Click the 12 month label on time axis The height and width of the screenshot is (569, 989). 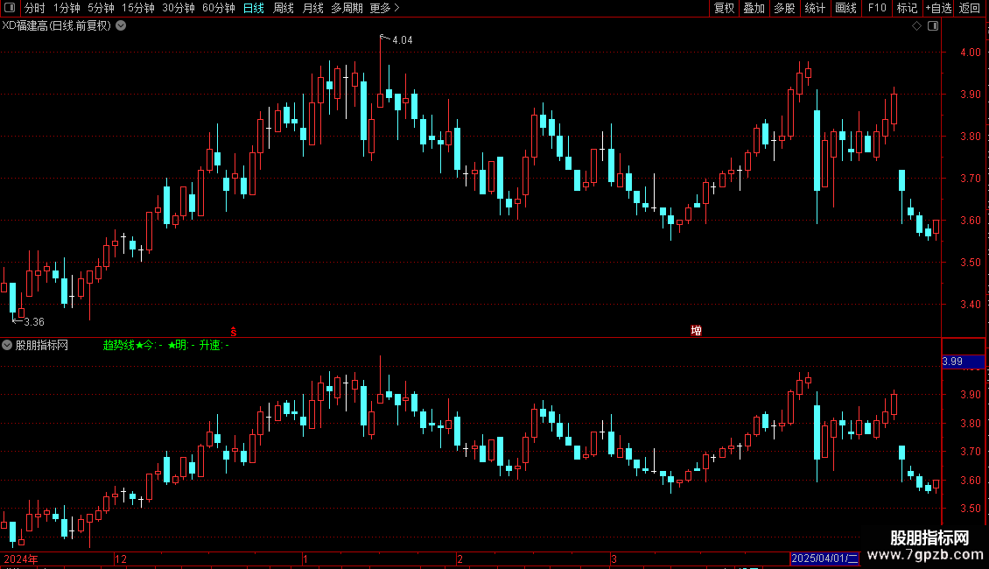pos(121,558)
